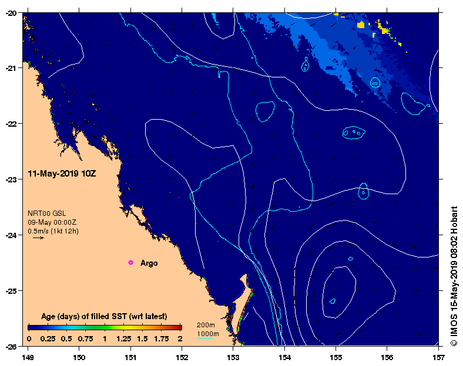Viewport: 463px width, 366px height.
Task: Click the 'Age (days) of filled SST' title
Action: (104, 317)
